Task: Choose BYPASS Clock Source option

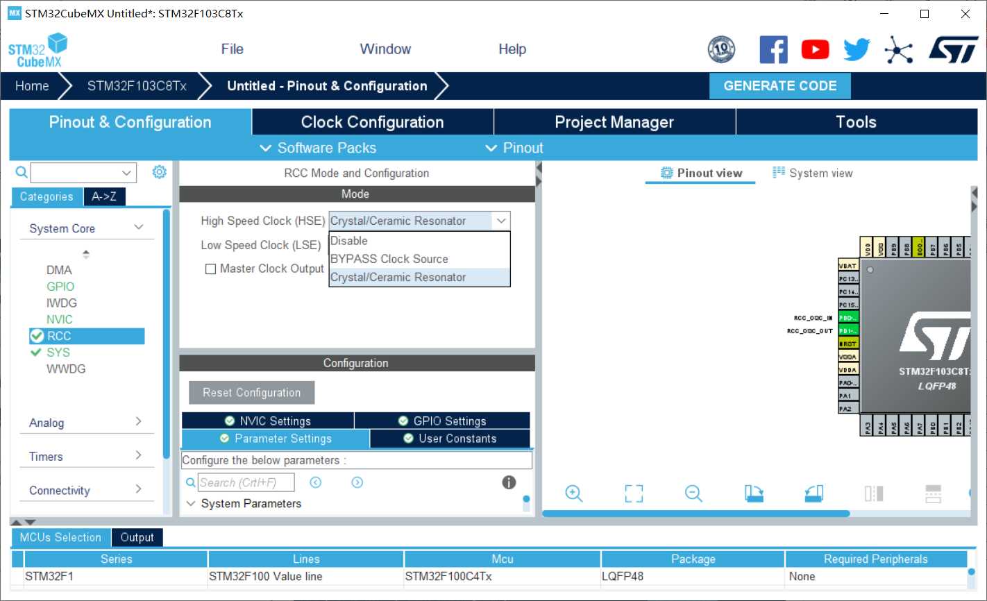Action: tap(419, 259)
